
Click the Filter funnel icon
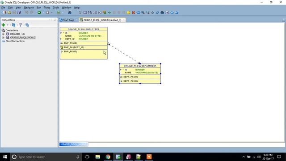tap(21, 25)
